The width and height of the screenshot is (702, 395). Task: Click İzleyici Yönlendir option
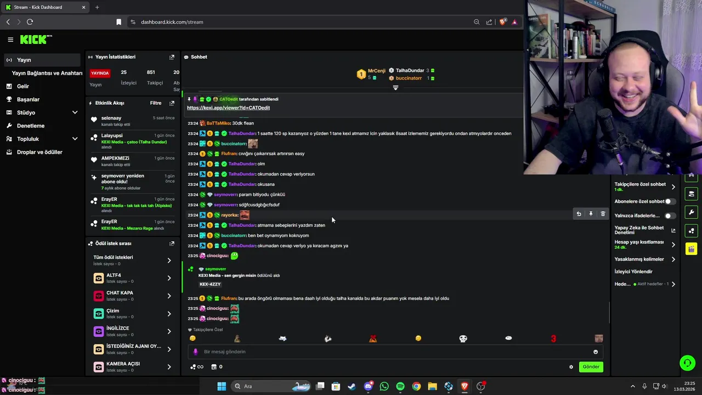coord(633,272)
